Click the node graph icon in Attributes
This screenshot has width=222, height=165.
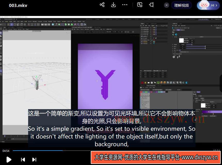[178, 57]
